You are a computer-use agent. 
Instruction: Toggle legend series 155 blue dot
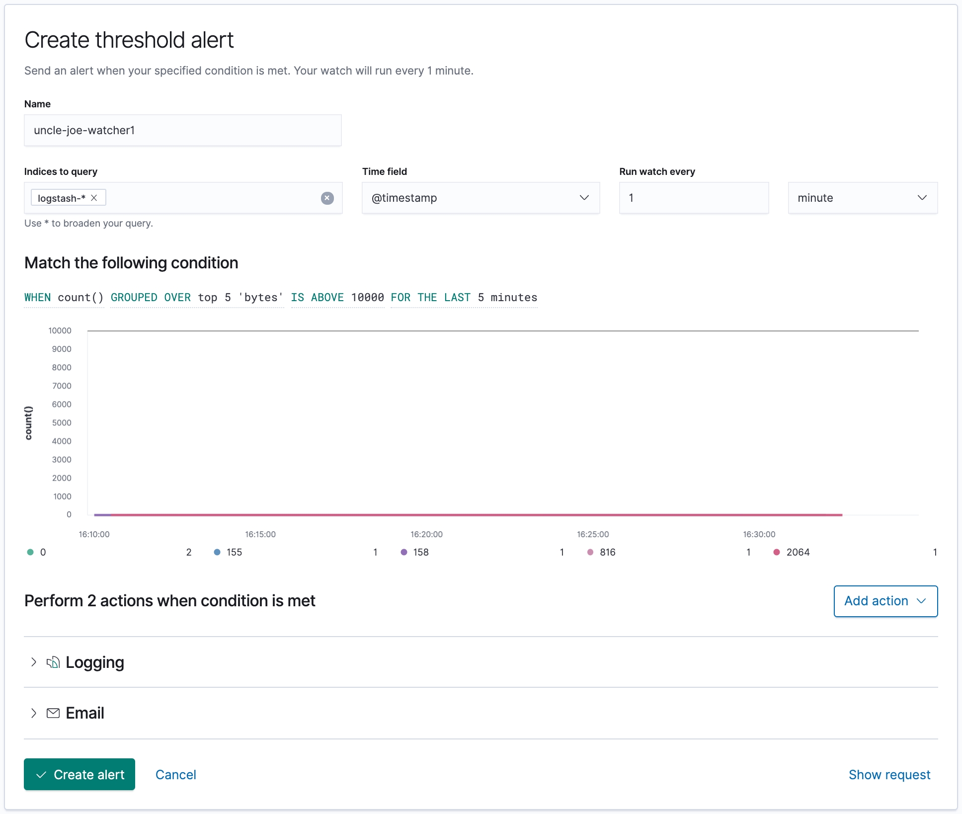pos(217,552)
